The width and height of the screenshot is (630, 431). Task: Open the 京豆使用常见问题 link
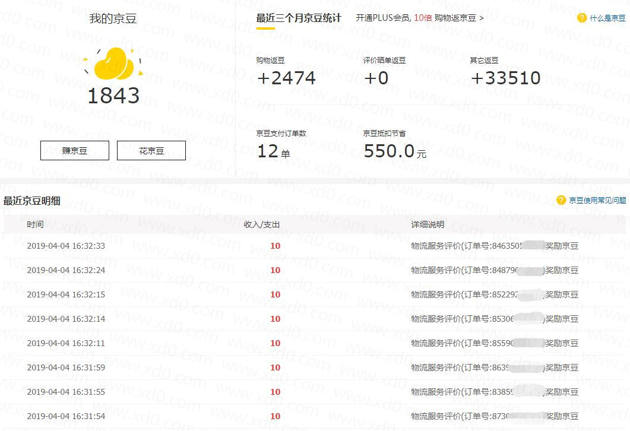pyautogui.click(x=597, y=200)
